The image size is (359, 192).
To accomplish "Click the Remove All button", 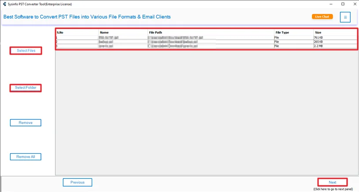I will point(26,157).
